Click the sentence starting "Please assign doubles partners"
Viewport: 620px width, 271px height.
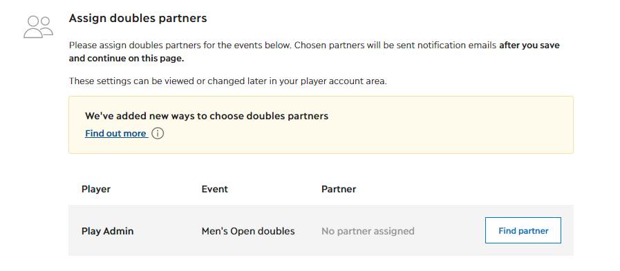click(180, 46)
